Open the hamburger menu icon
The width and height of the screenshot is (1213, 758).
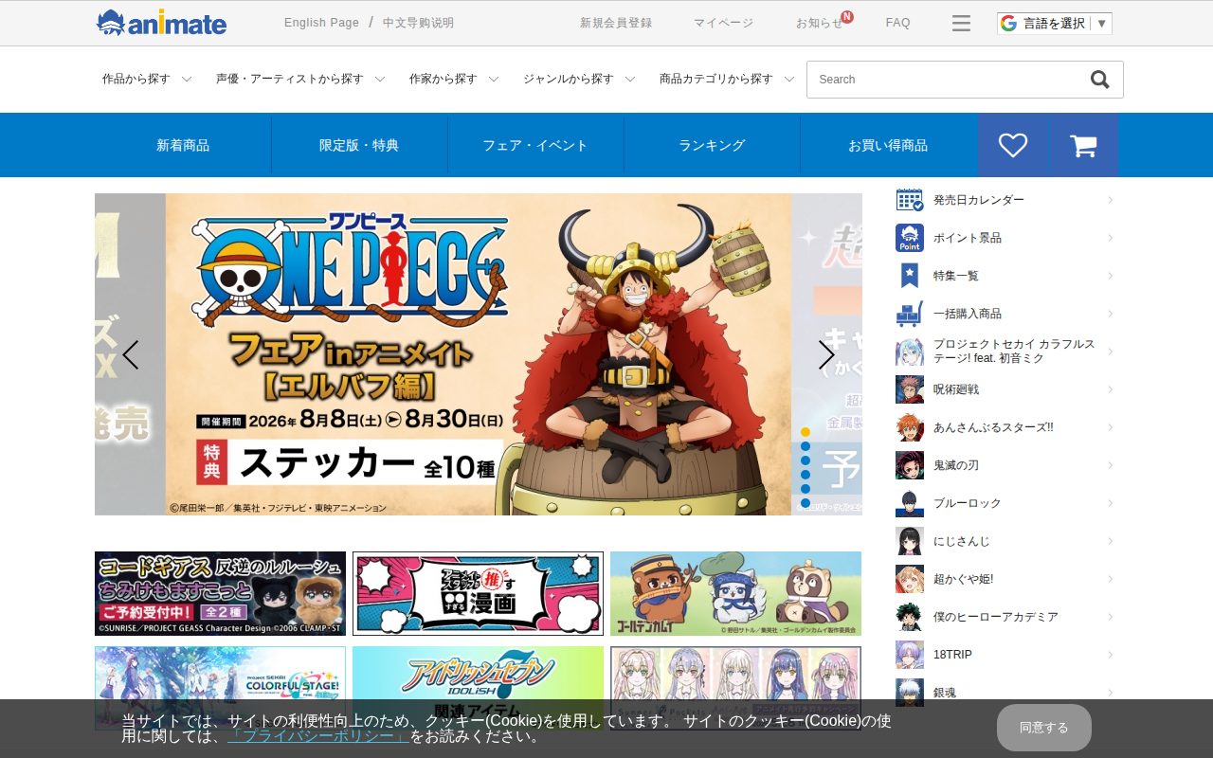[961, 23]
